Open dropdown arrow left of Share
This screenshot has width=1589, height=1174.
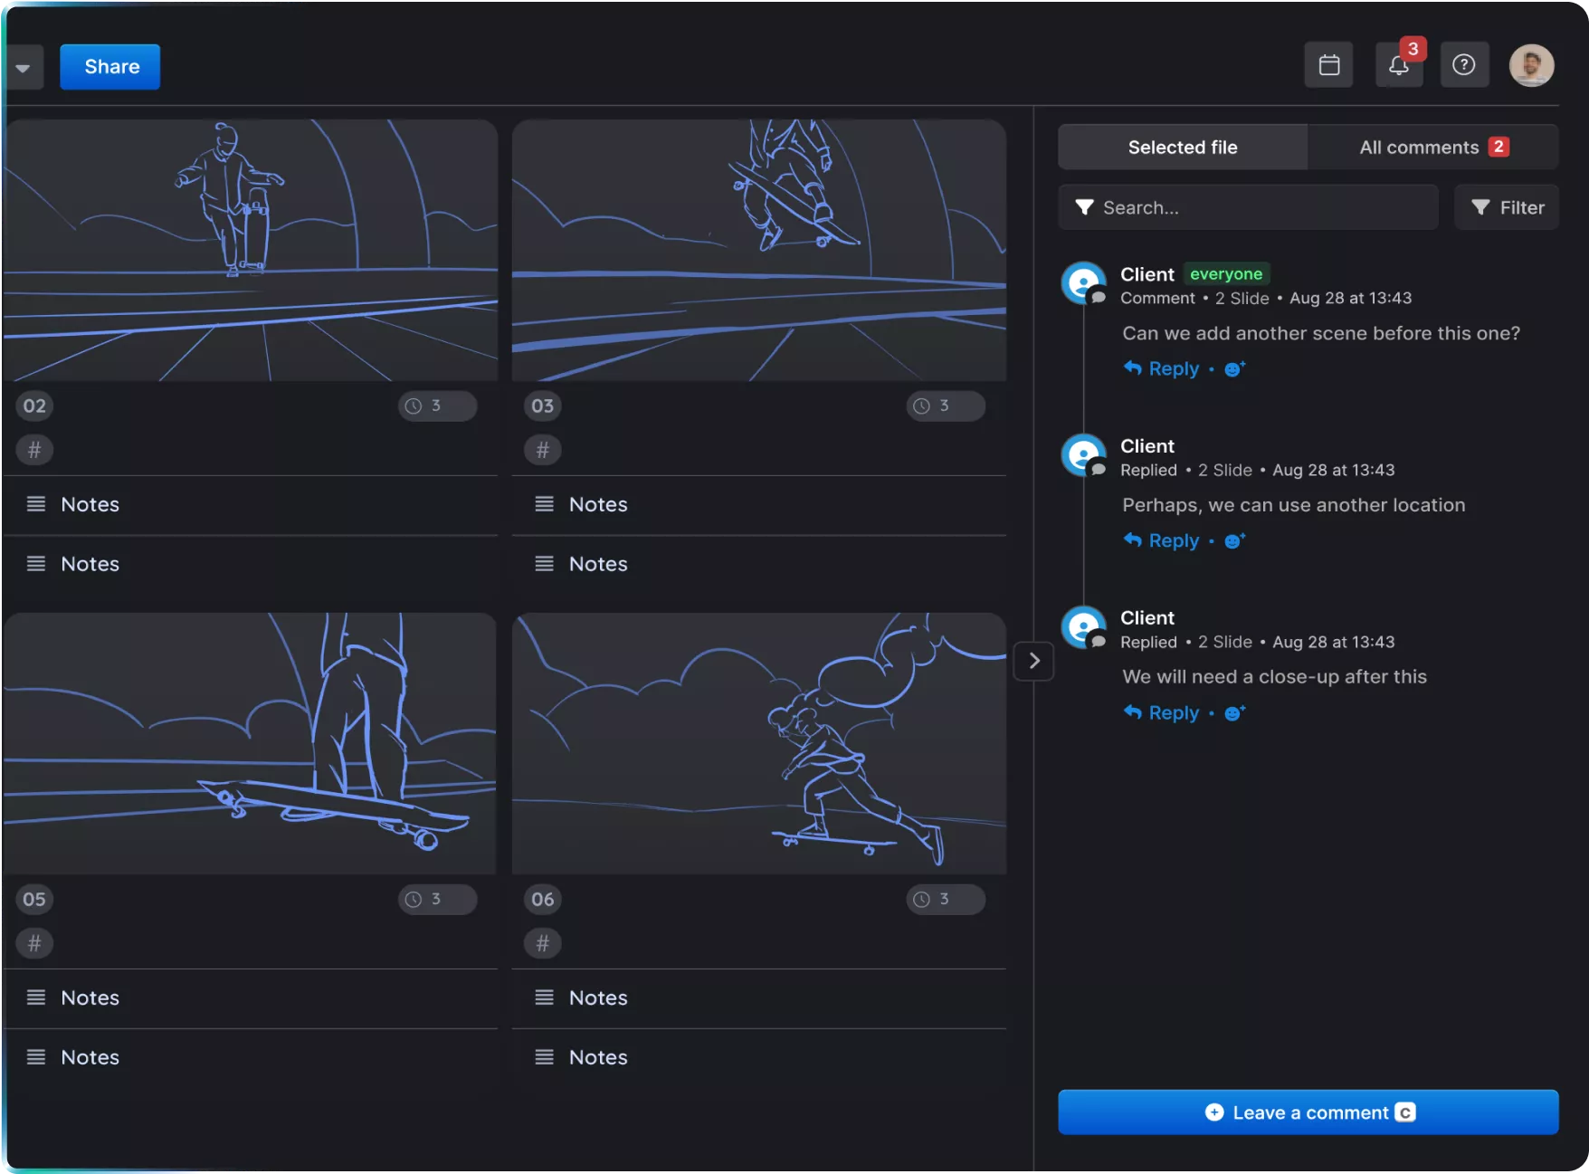click(24, 68)
